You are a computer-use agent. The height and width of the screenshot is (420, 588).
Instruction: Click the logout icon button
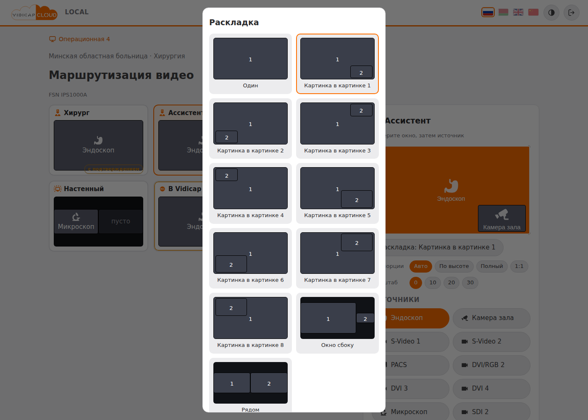[572, 13]
